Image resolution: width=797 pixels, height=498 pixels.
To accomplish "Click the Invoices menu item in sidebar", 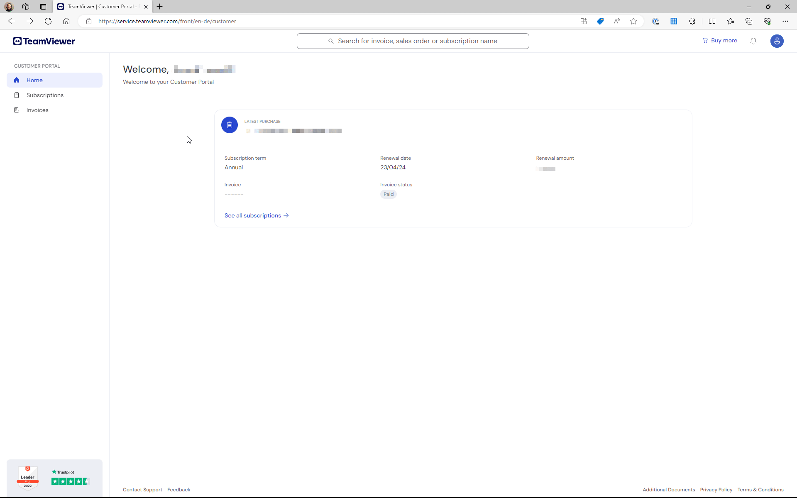I will click(37, 110).
